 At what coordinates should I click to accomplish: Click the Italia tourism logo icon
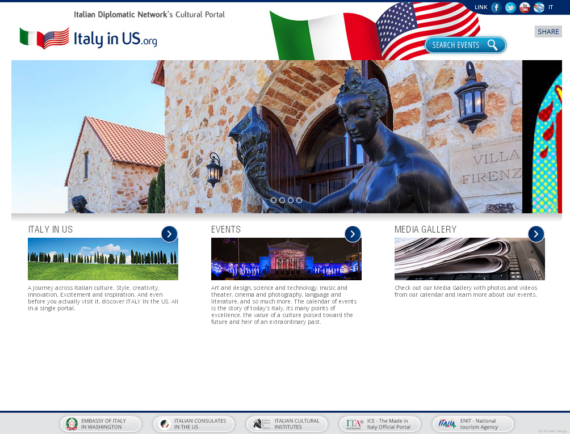pos(447,423)
